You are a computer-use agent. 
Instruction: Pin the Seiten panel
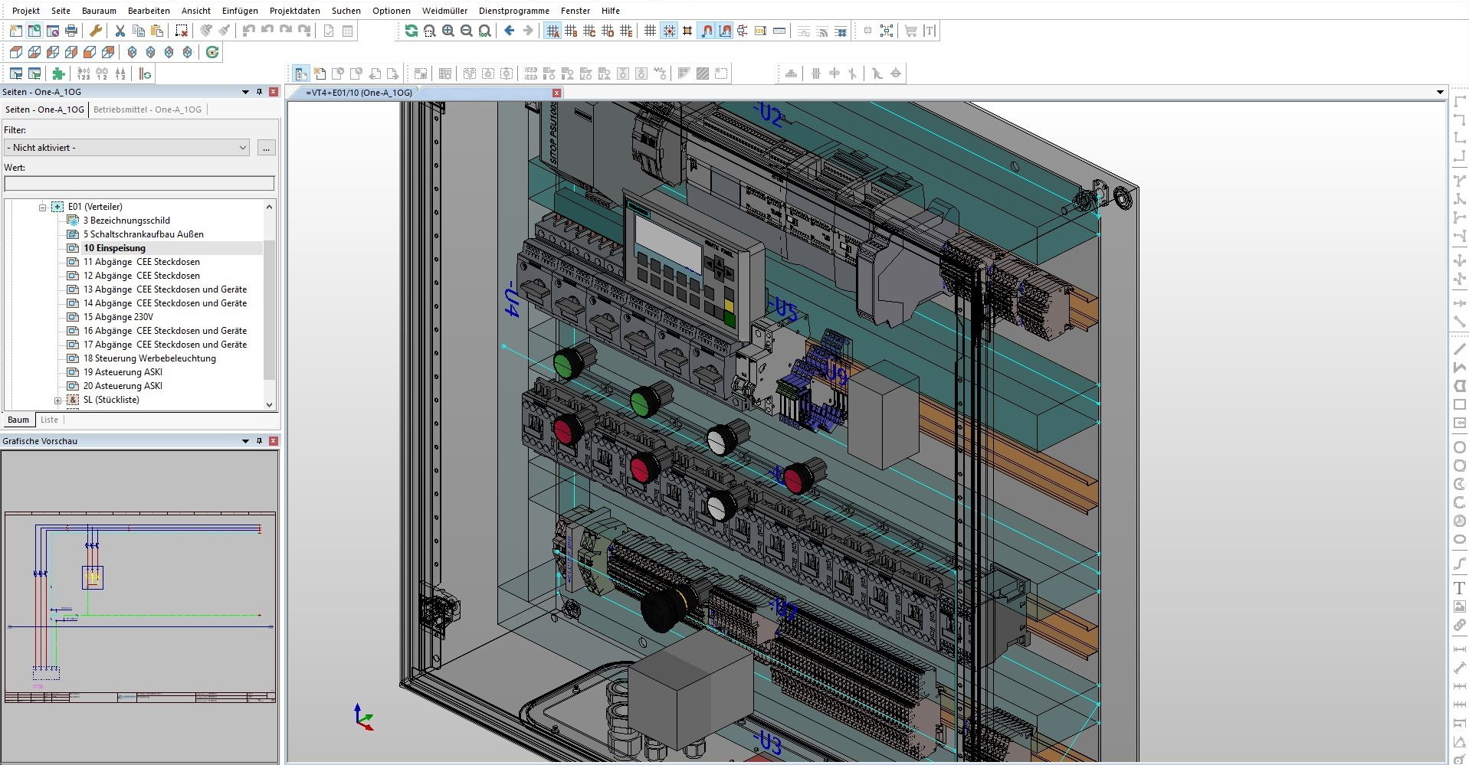click(259, 92)
